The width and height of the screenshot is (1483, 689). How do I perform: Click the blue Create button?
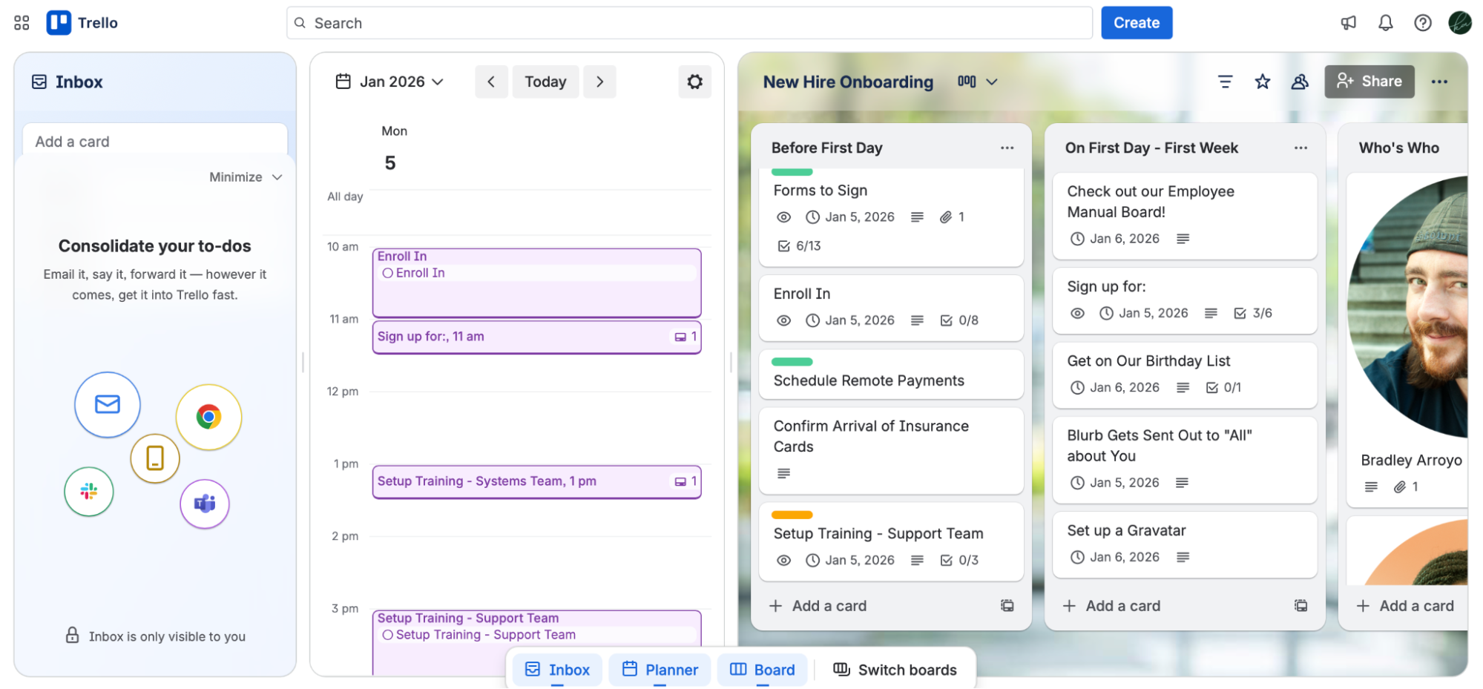point(1136,22)
